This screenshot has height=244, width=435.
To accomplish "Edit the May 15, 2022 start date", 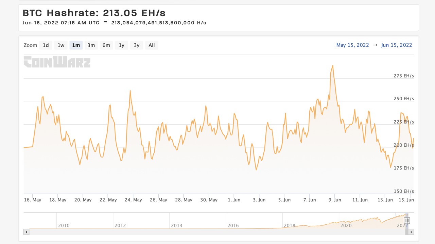I will [x=352, y=45].
